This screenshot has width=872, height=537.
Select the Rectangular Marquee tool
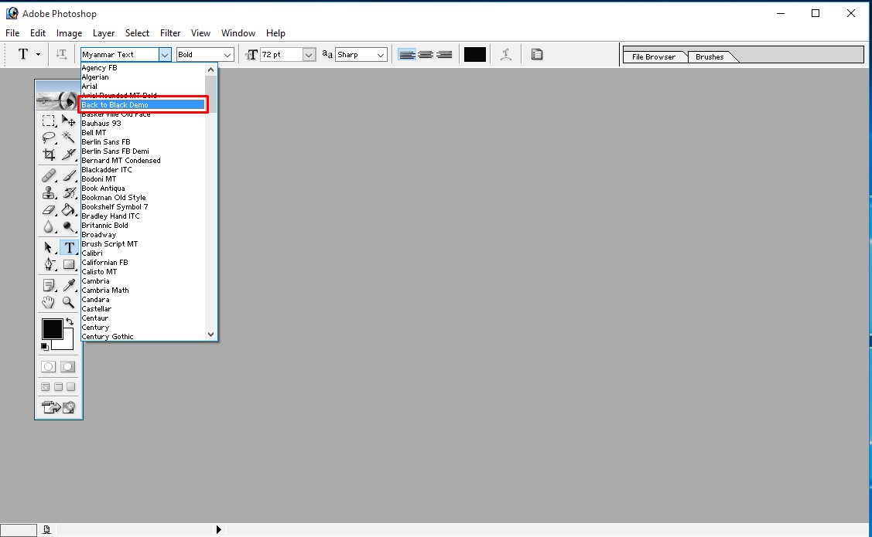(49, 121)
